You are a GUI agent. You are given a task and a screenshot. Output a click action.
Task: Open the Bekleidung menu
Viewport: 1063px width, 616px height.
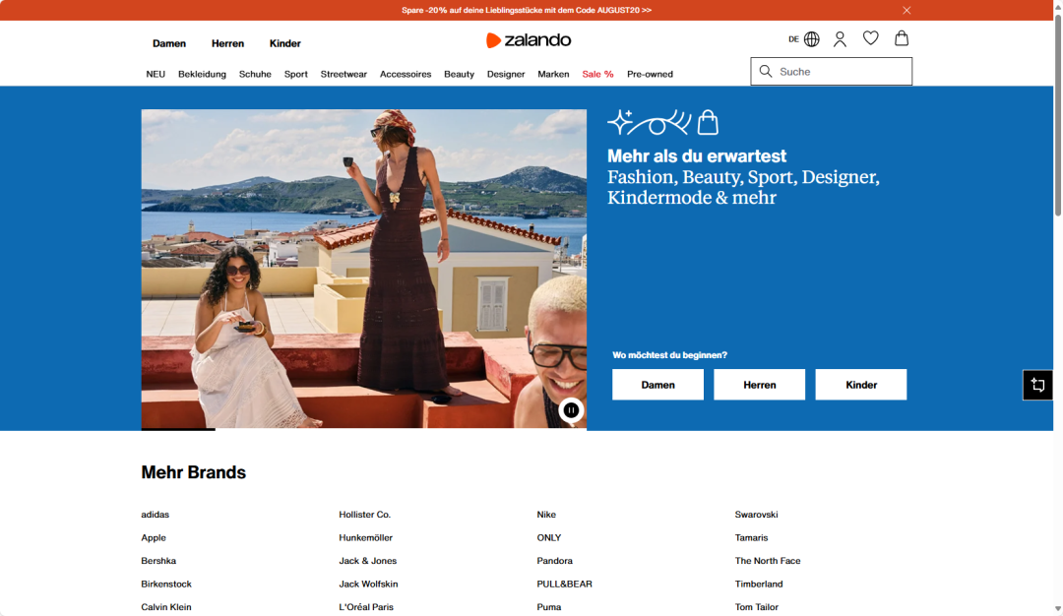click(202, 74)
